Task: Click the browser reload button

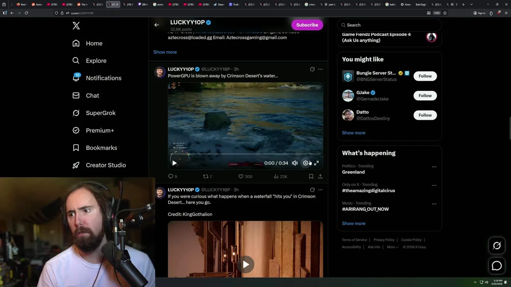Action: pos(26,13)
